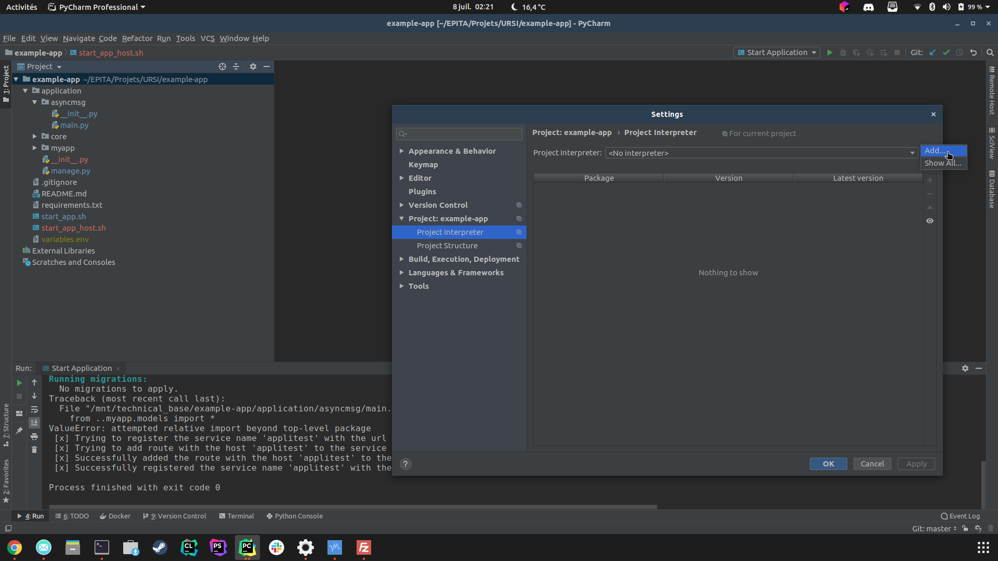Click the Git commit checkmark icon
Screen dimensions: 998x561
point(946,52)
